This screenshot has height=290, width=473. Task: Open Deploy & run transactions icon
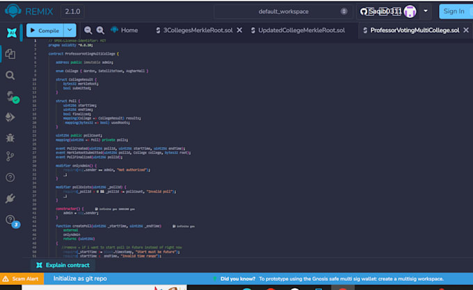click(10, 117)
